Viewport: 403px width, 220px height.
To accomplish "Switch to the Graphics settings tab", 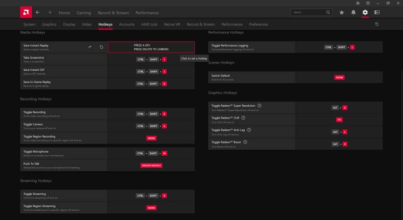I will pyautogui.click(x=49, y=24).
